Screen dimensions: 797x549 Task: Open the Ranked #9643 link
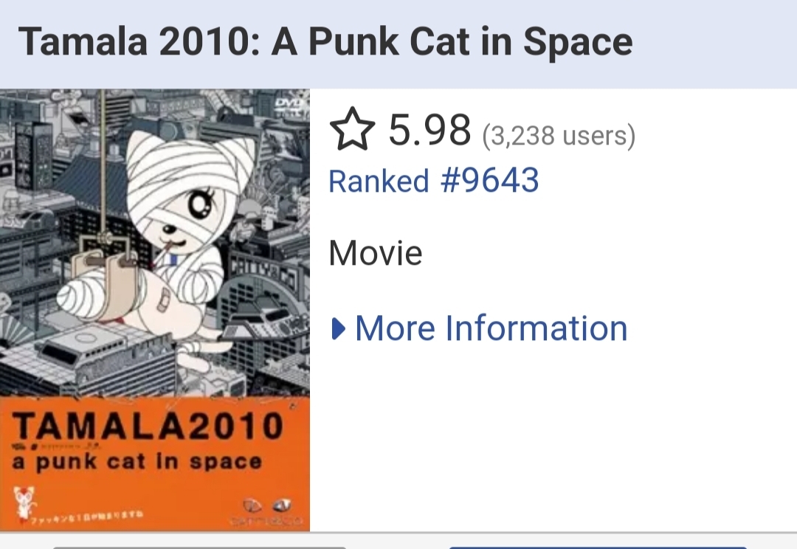tap(433, 181)
